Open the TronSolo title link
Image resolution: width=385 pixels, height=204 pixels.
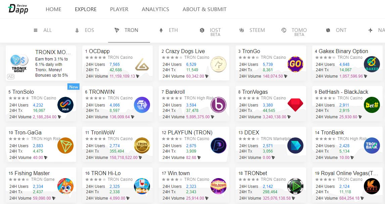[x=23, y=92]
